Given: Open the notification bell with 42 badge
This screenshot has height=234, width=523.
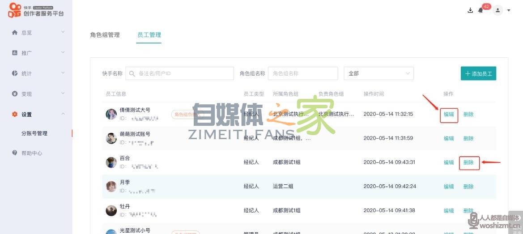Looking at the screenshot, I should click(x=481, y=10).
